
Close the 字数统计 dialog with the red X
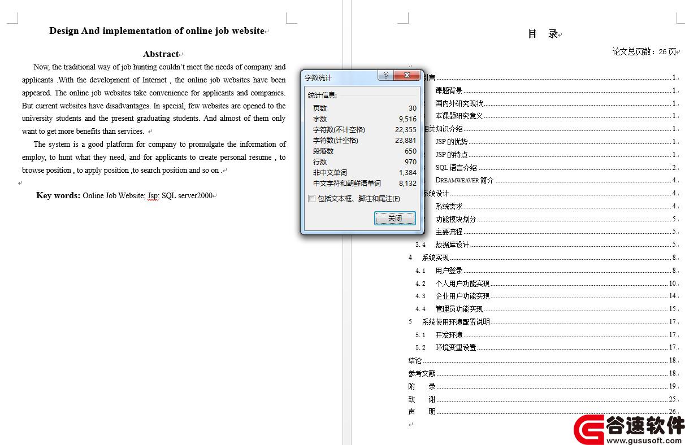click(x=407, y=76)
